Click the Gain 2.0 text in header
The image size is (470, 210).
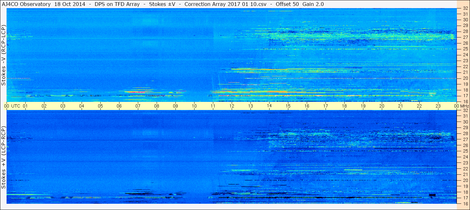coord(313,4)
